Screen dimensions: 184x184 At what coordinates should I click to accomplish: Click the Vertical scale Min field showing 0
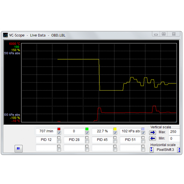click(174, 139)
